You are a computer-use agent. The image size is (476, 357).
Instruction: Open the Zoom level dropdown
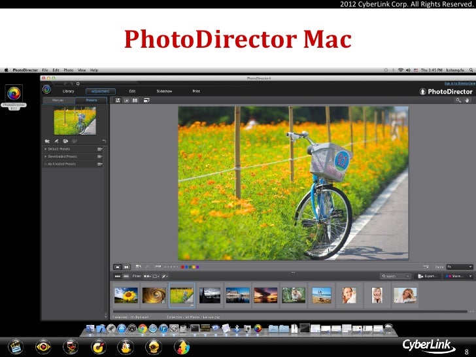coord(460,267)
